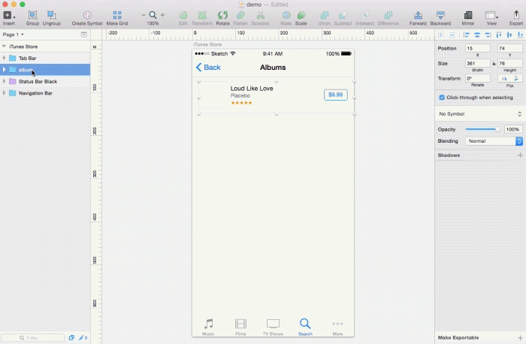
Task: Zoom out with the minus button
Action: click(x=144, y=15)
